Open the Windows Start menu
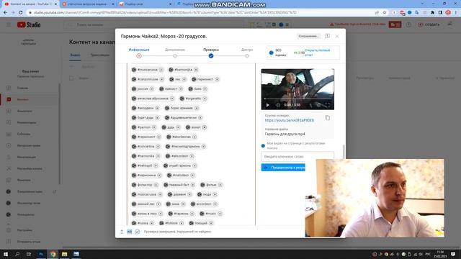Screen dimensions: 461x259 (6, 254)
